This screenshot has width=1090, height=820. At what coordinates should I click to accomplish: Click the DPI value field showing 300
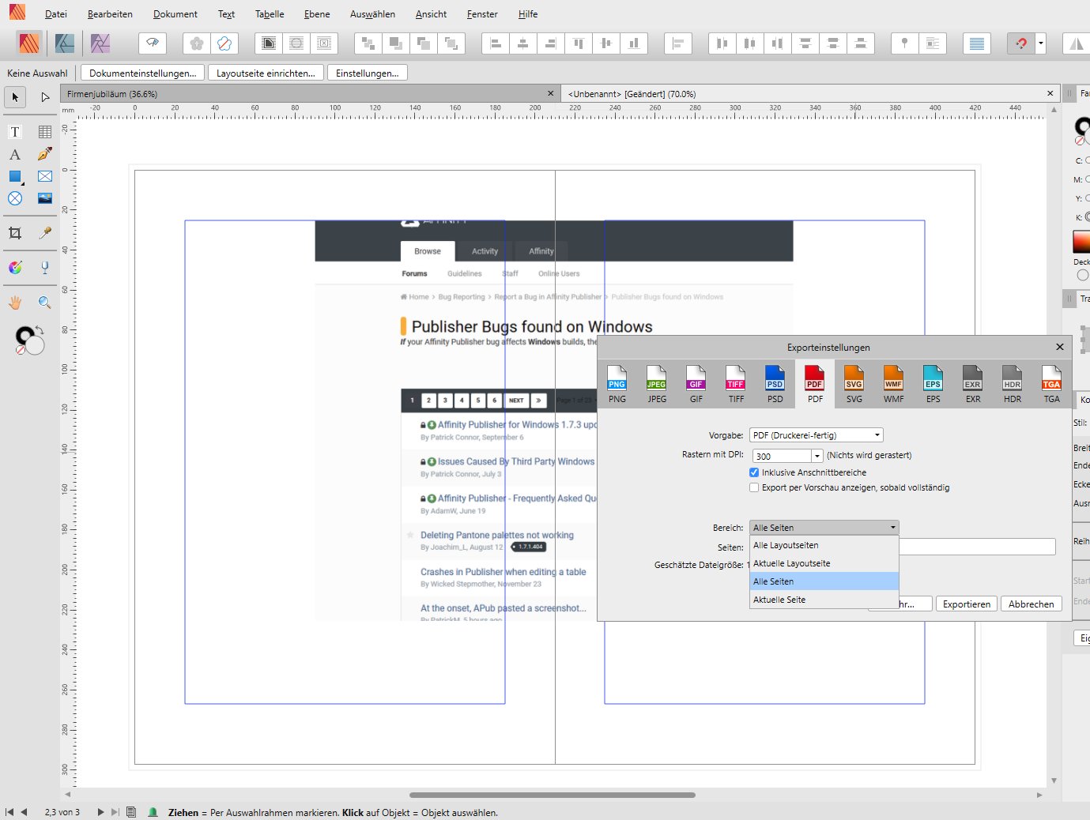[782, 456]
